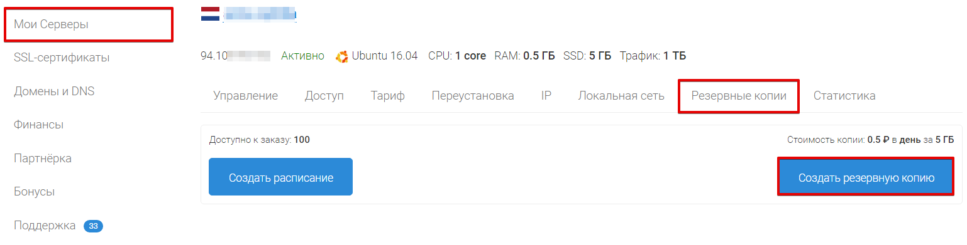967x245 pixels.
Task: Select the Резервные копии tab
Action: [x=739, y=96]
